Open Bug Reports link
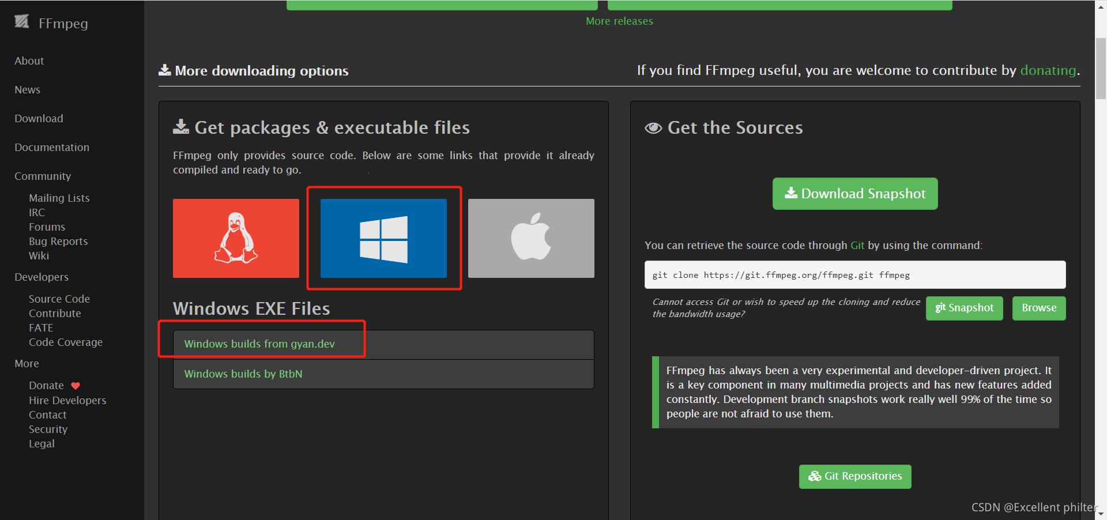The height and width of the screenshot is (520, 1107). pyautogui.click(x=58, y=241)
